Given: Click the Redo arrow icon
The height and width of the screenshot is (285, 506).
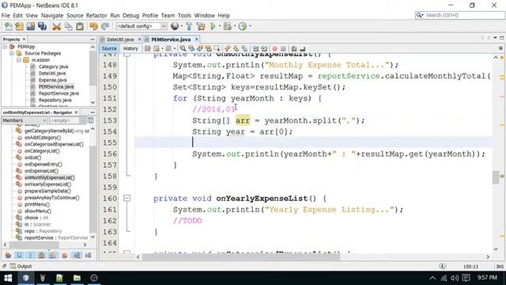Looking at the screenshot, I should click(105, 26).
